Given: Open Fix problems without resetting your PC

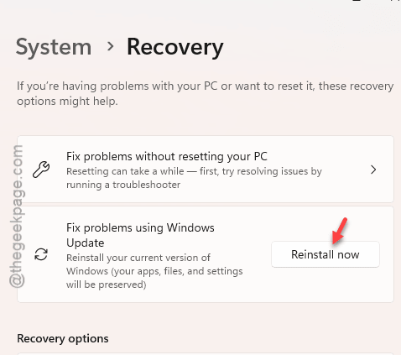Looking at the screenshot, I should [206, 170].
